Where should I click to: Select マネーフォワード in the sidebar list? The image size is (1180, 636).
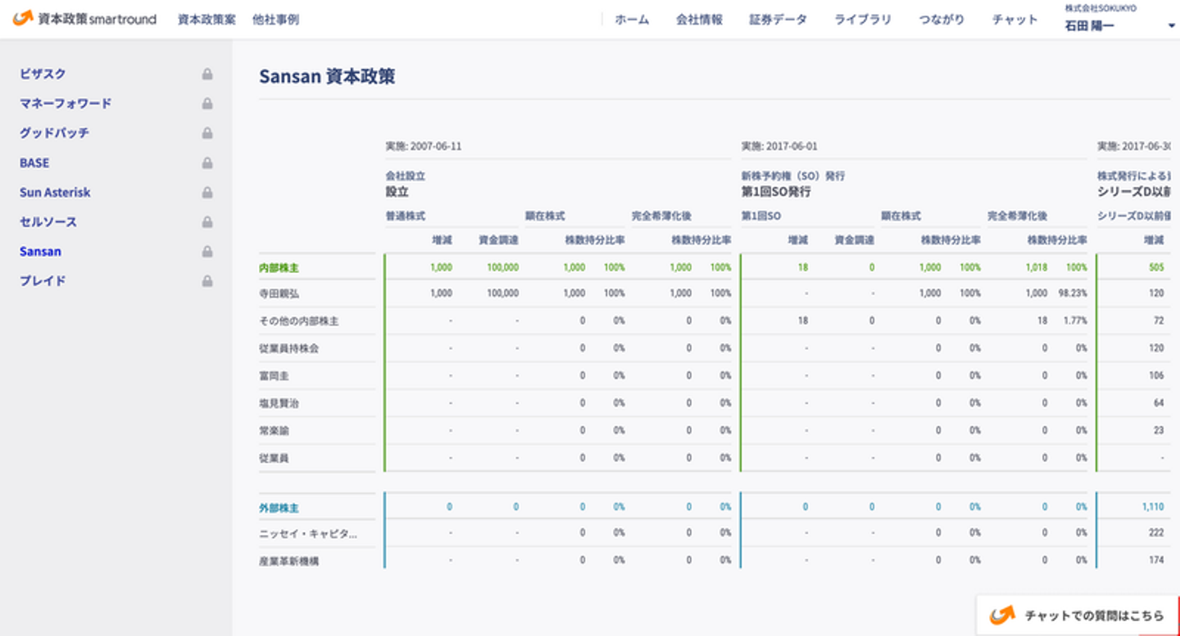[x=66, y=104]
